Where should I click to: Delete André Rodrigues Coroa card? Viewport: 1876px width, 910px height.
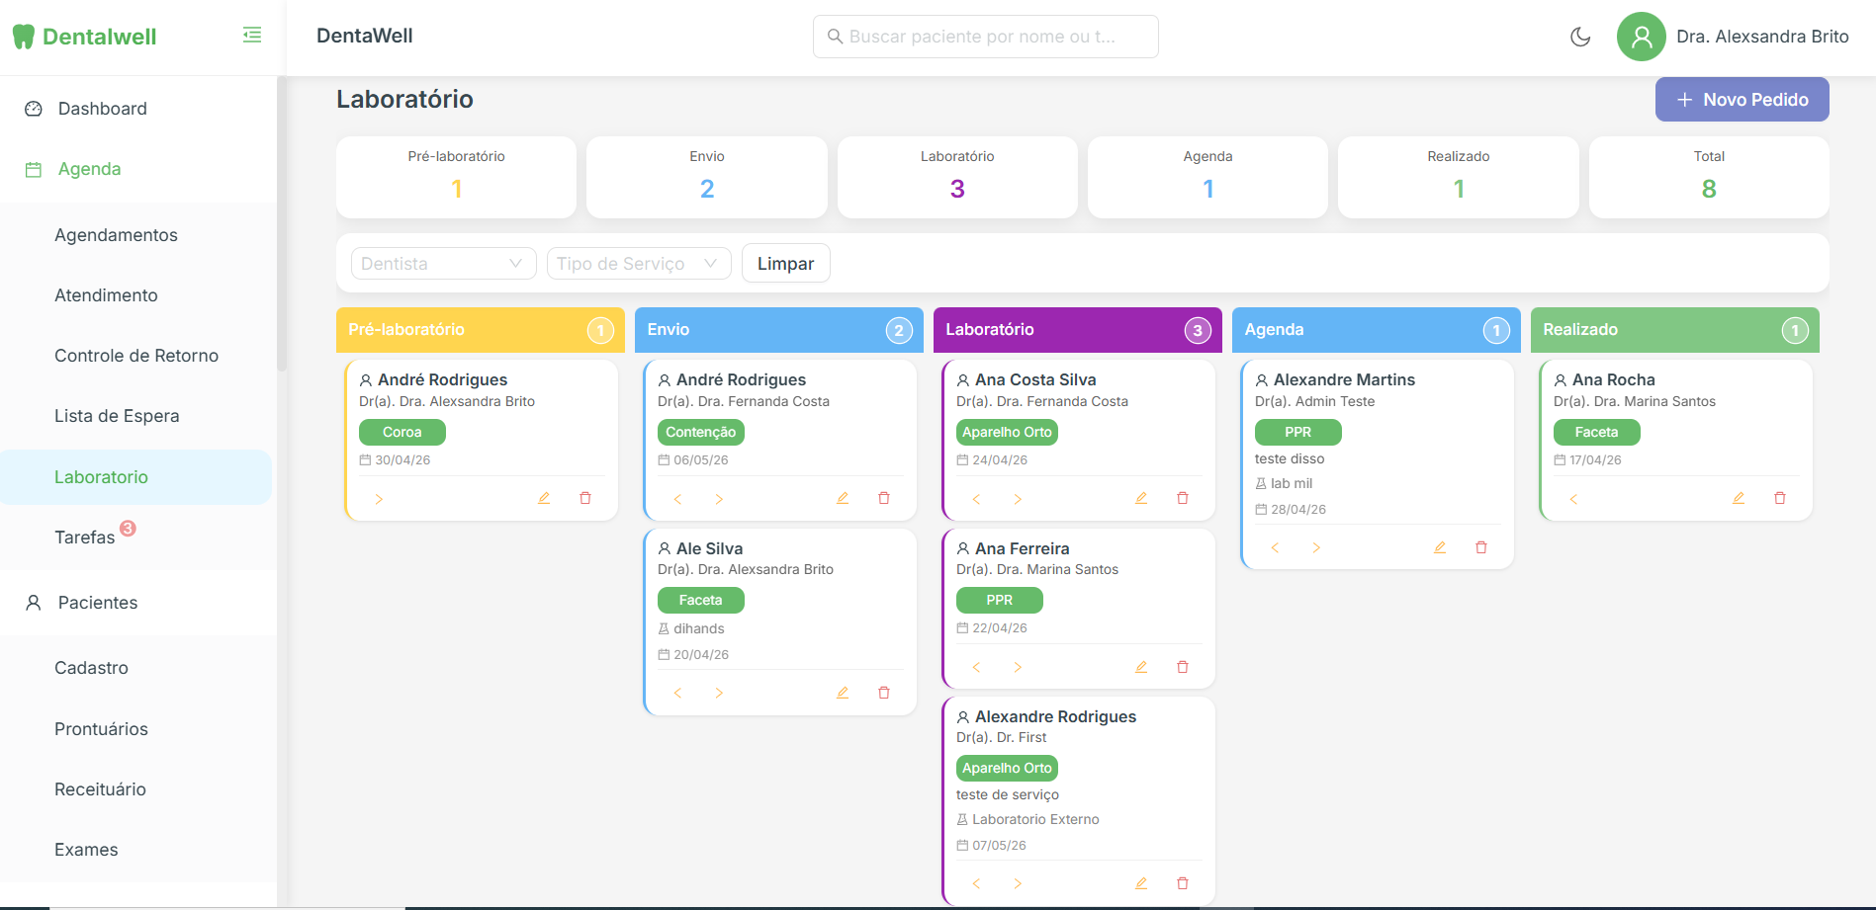585,498
